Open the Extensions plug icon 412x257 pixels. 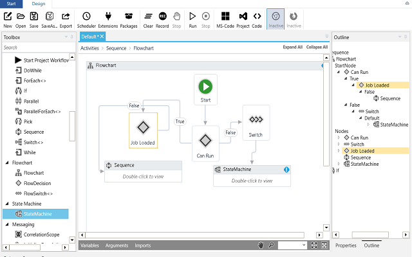108,17
